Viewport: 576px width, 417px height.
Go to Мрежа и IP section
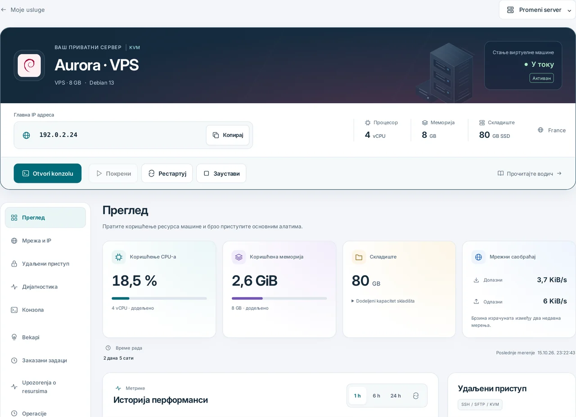(45, 240)
